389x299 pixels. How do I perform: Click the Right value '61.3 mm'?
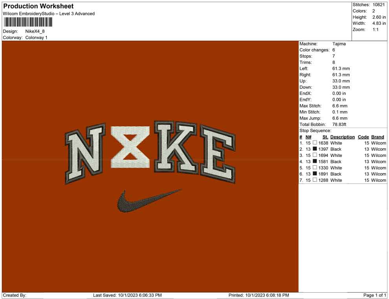coord(341,75)
